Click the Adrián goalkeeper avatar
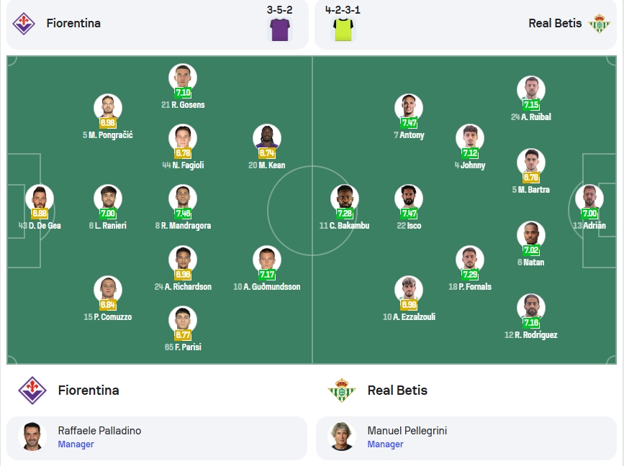624x466 pixels. (589, 198)
